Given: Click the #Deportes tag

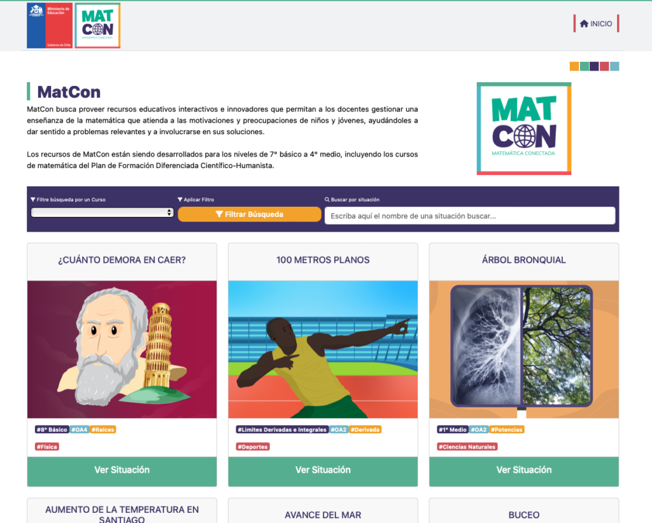Looking at the screenshot, I should (x=253, y=447).
